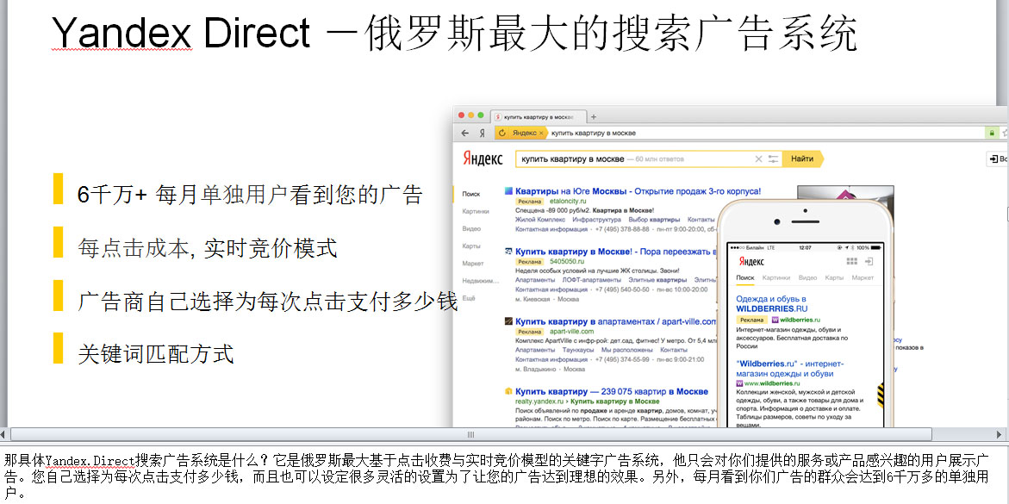Image resolution: width=1009 pixels, height=504 pixels.
Task: Click Таунхаусы sitelink under apart-ville ad
Action: coord(578,350)
